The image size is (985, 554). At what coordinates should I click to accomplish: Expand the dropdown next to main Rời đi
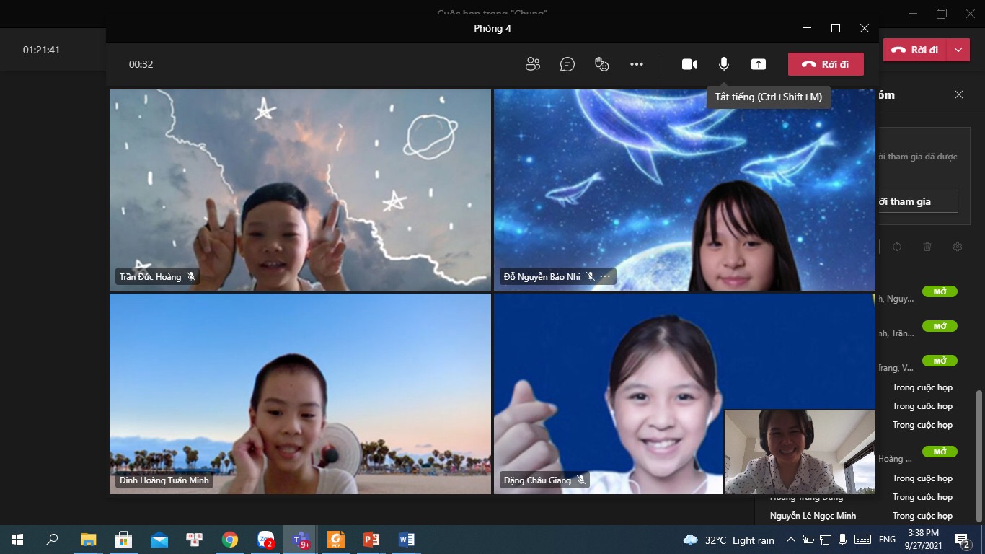tap(958, 50)
